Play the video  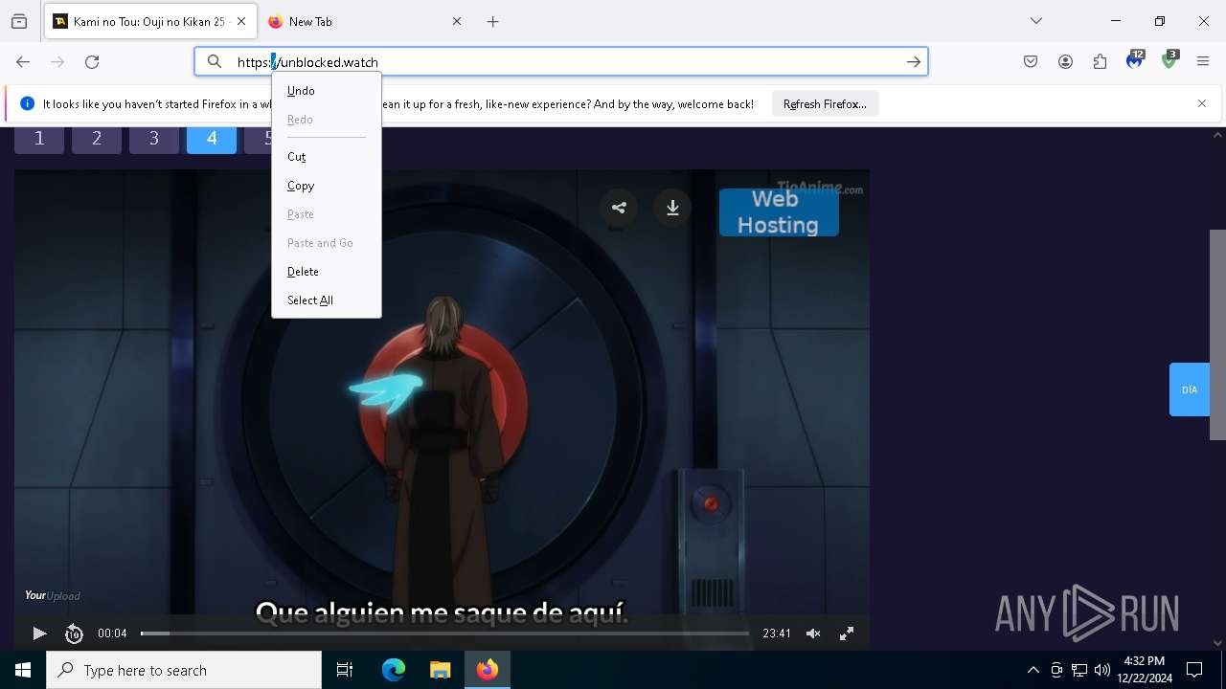(39, 633)
